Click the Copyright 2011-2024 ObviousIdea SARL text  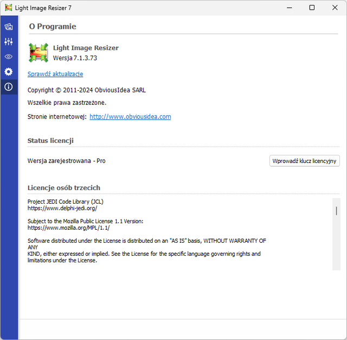coord(87,90)
